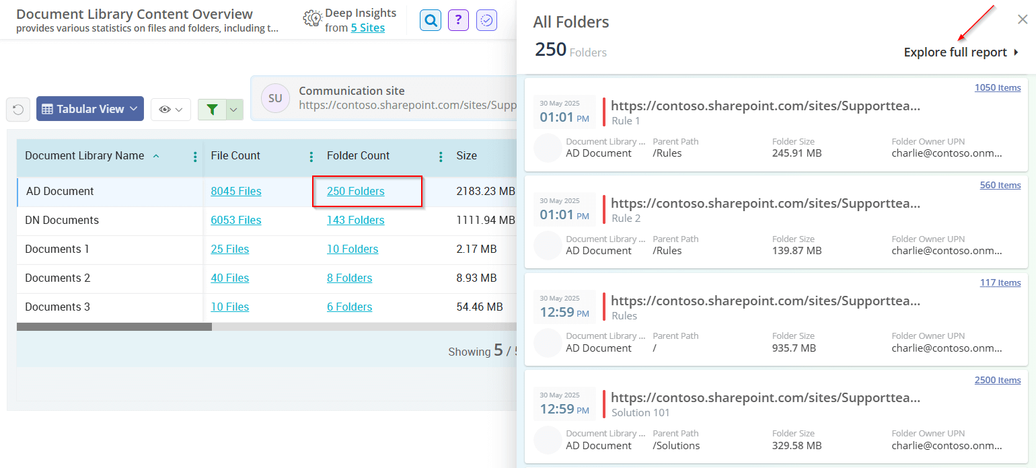Image resolution: width=1036 pixels, height=468 pixels.
Task: Open the 250 Folders link
Action: [x=355, y=191]
